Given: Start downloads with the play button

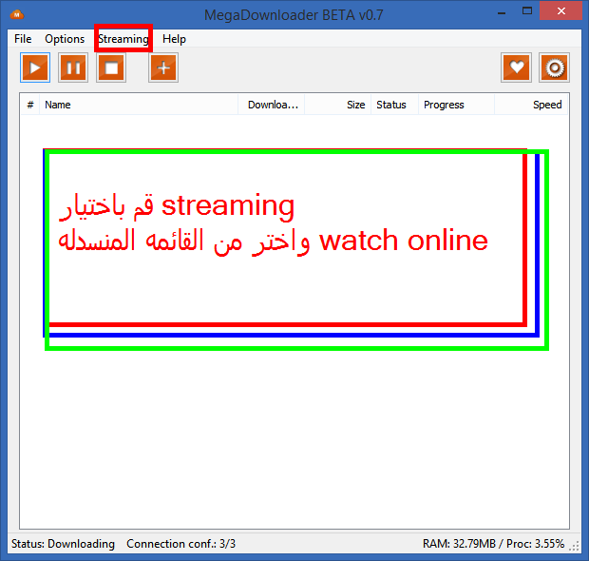Looking at the screenshot, I should (x=35, y=68).
